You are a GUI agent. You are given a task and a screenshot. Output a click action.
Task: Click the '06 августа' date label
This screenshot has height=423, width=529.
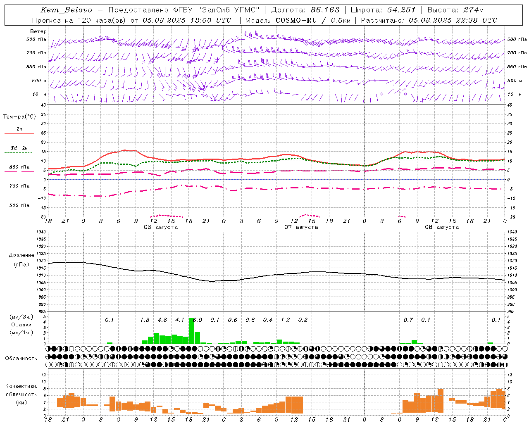tap(161, 227)
